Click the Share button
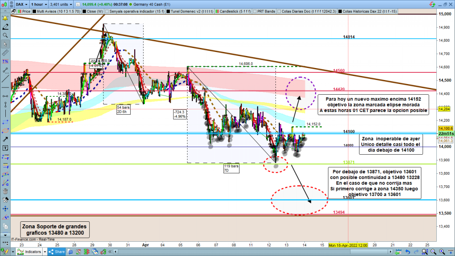This screenshot has height=256, width=455. pos(58,252)
